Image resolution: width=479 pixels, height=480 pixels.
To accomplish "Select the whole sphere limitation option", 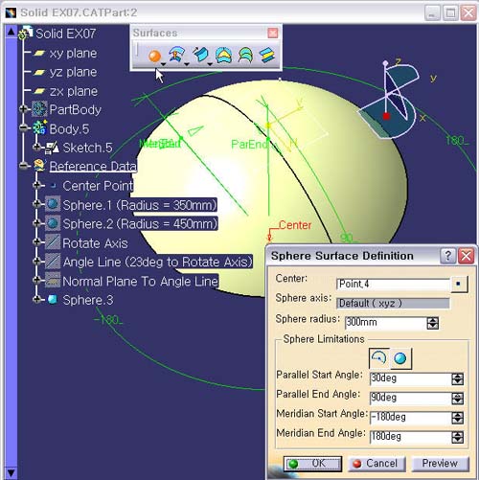I will [400, 358].
